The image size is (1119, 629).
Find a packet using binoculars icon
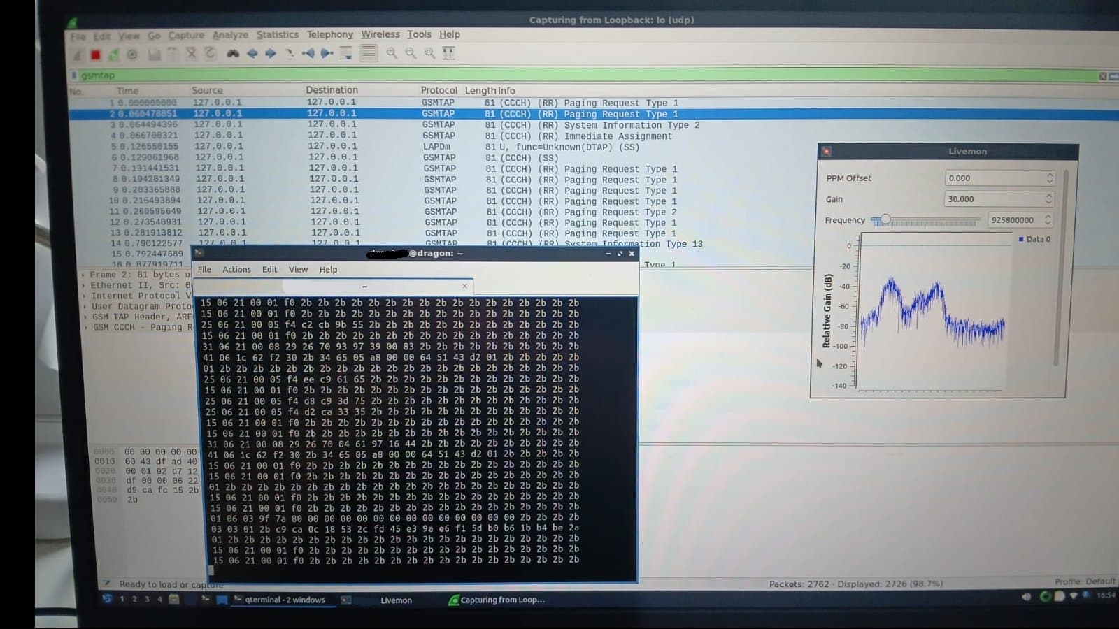tap(233, 53)
